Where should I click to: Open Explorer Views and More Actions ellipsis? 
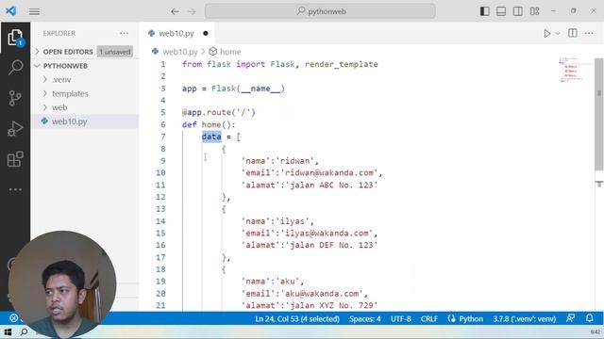tap(124, 34)
